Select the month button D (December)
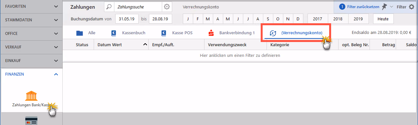Viewport: 418px width, 125px height. coord(298,19)
